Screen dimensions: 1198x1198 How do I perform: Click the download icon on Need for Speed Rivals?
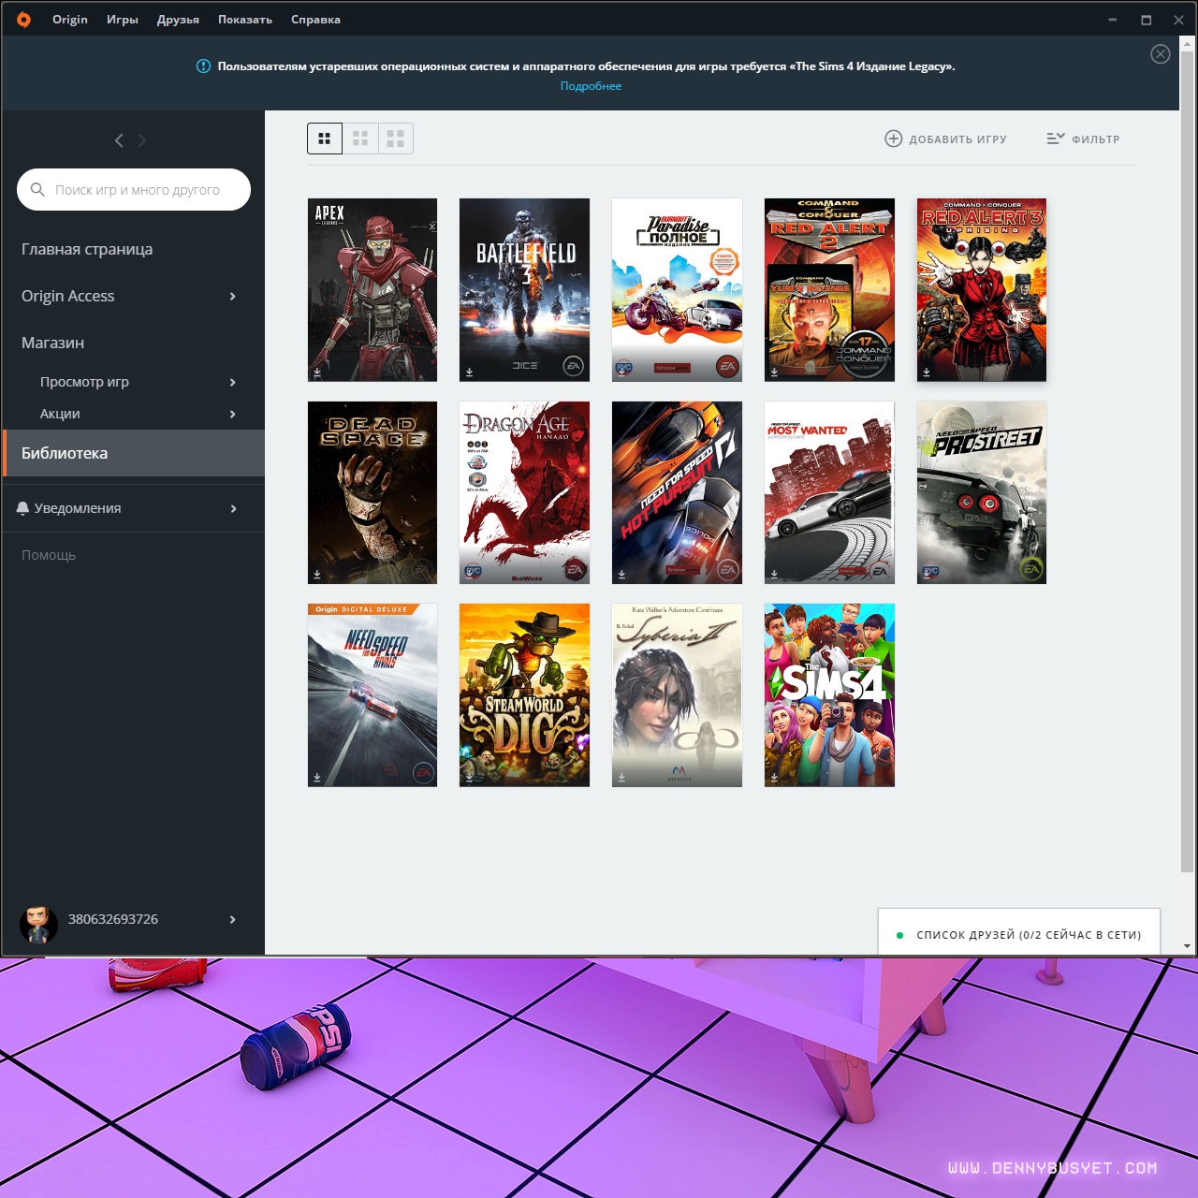tap(317, 778)
